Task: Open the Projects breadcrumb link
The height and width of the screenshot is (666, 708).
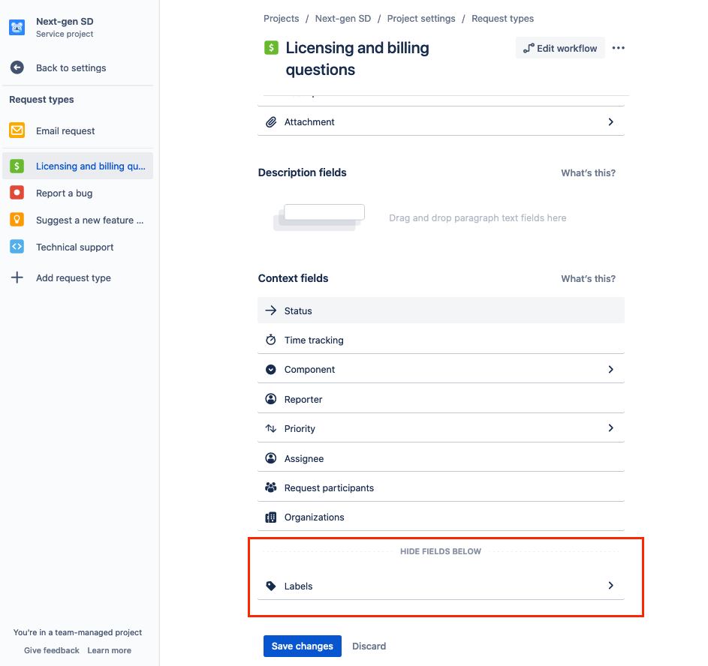Action: click(281, 19)
